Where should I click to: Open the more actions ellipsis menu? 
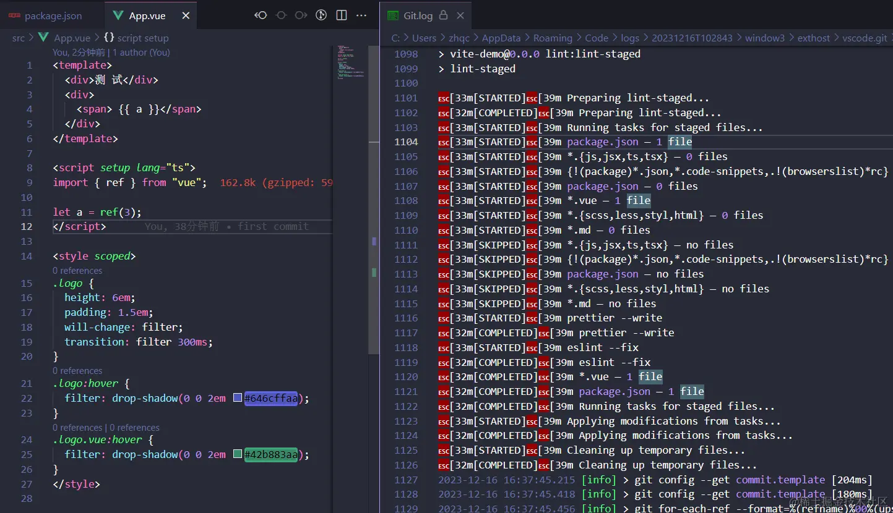pyautogui.click(x=361, y=15)
